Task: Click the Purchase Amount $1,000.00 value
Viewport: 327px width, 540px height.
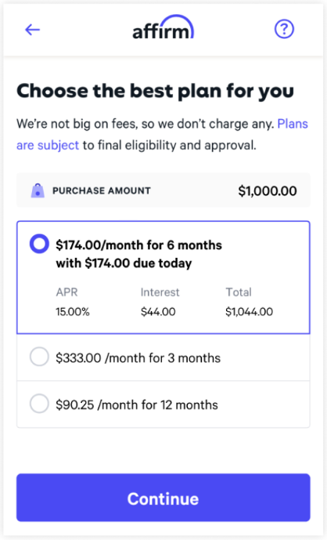Action: 268,190
